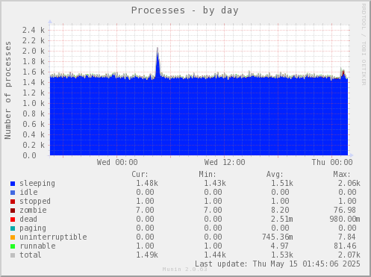The height and width of the screenshot is (277, 371).
Task: Click total average value 1.53k
Action: 282,255
